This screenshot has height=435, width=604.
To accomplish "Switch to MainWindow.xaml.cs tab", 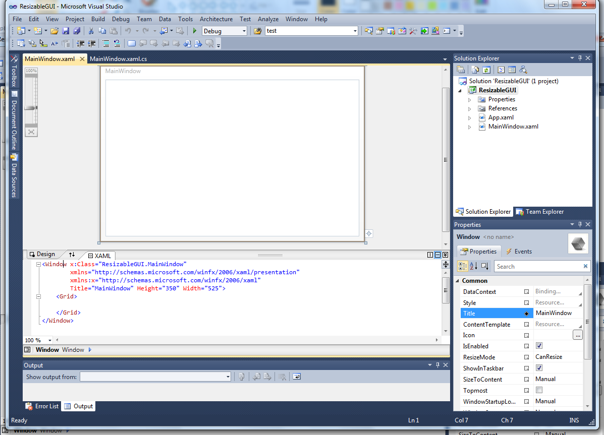I will point(118,59).
